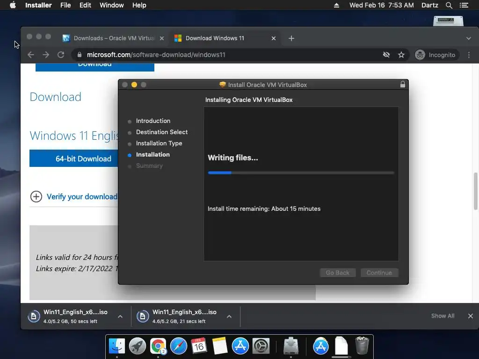This screenshot has height=359, width=479.
Task: Click the installer lock icon
Action: pos(403,85)
